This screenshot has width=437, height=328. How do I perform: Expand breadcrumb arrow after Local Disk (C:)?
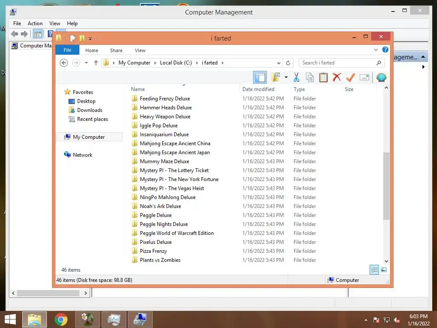[x=197, y=63]
